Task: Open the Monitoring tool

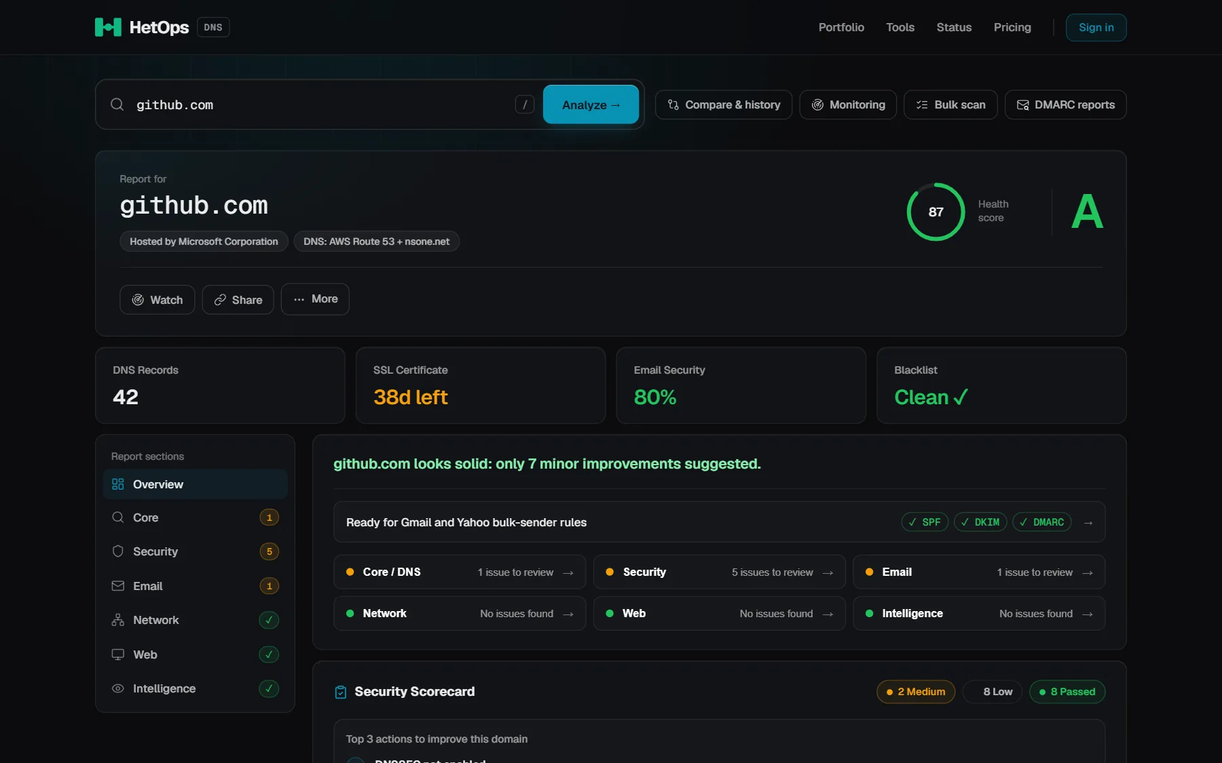Action: (848, 104)
